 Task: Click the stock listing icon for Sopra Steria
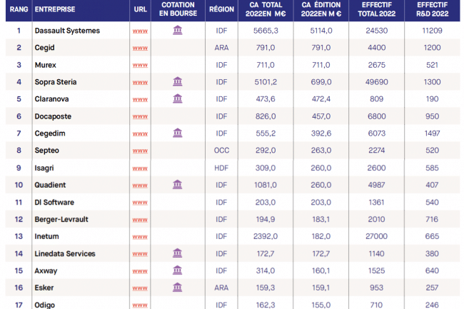click(178, 81)
